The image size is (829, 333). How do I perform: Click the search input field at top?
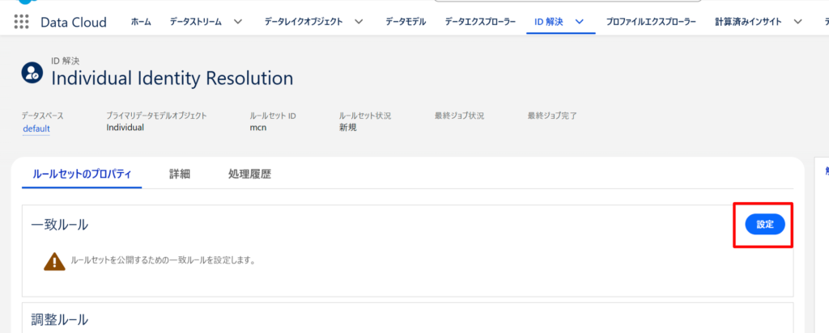coord(568,1)
